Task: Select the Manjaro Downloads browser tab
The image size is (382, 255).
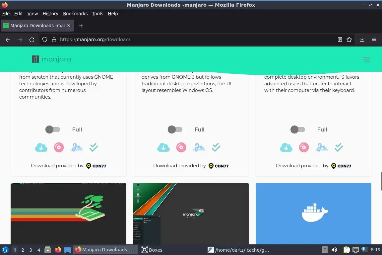Action: pyautogui.click(x=37, y=26)
